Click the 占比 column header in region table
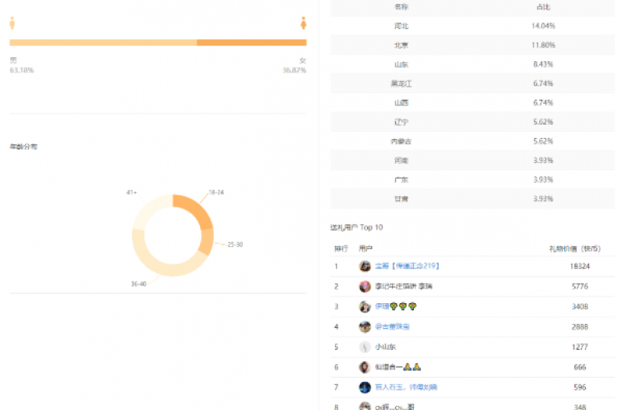 543,6
